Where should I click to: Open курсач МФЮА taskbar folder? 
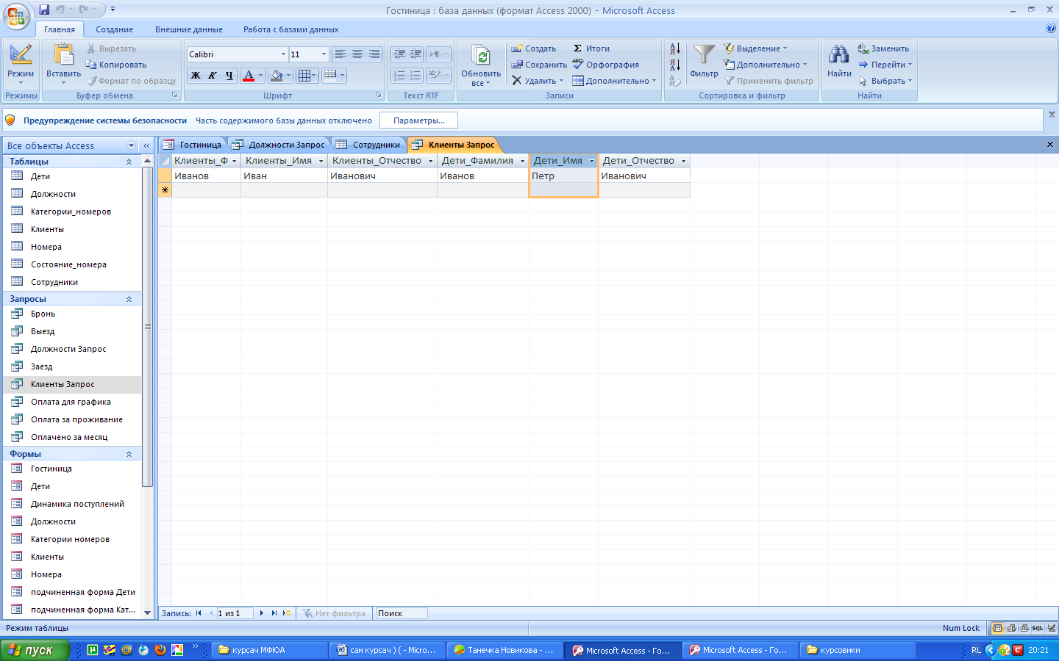[x=270, y=650]
